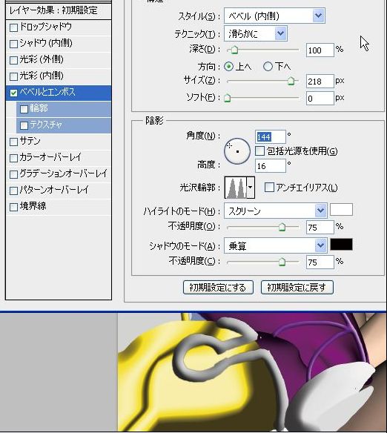This screenshot has width=387, height=433.
Task: Click the サイズ value field 218
Action: pos(320,82)
